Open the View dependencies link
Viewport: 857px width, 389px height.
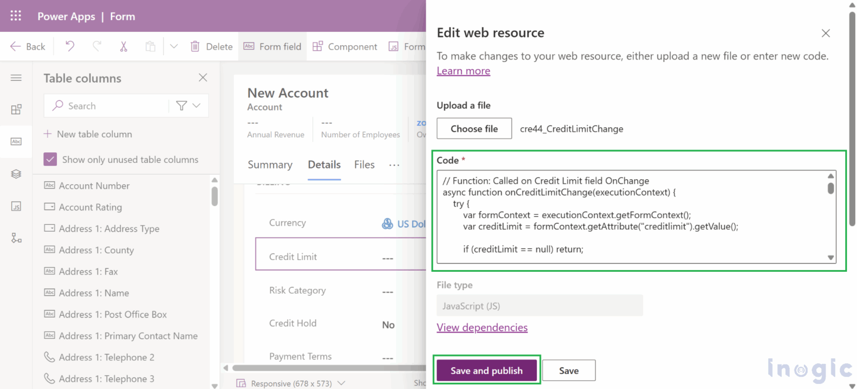tap(482, 328)
